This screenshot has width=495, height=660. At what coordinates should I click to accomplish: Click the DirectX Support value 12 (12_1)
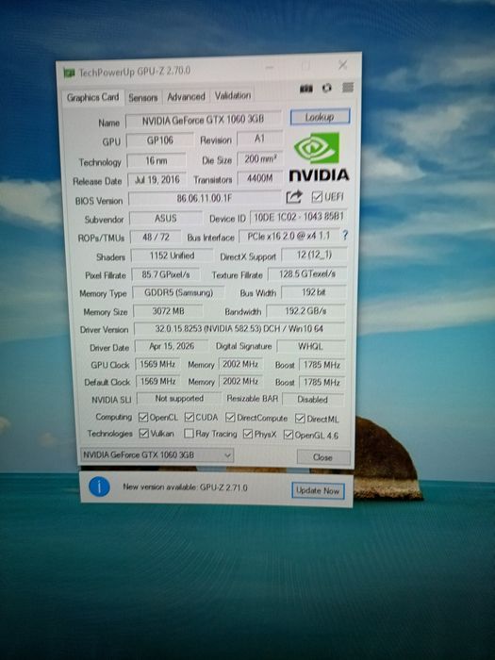tap(314, 255)
